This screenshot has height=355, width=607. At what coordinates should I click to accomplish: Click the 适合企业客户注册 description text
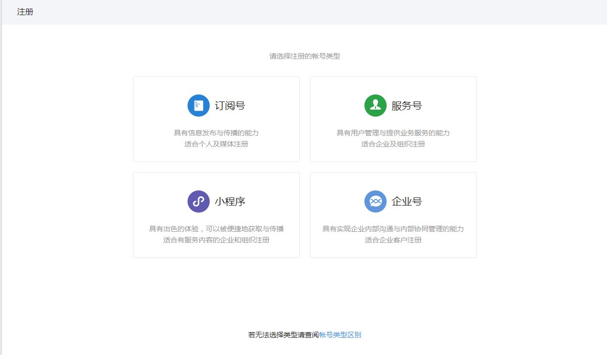[393, 240]
